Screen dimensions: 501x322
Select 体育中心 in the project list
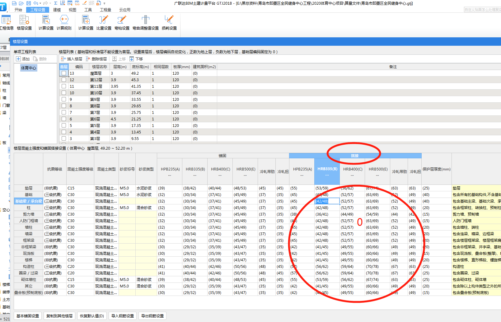coord(29,68)
